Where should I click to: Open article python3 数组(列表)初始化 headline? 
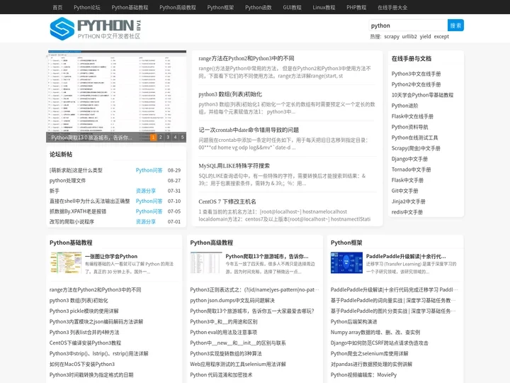pos(230,94)
